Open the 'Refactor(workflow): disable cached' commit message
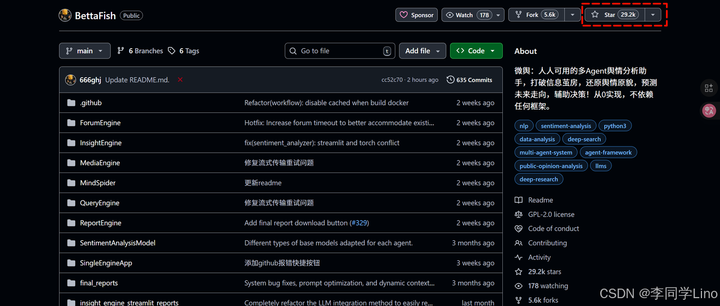720x306 pixels. coord(326,103)
